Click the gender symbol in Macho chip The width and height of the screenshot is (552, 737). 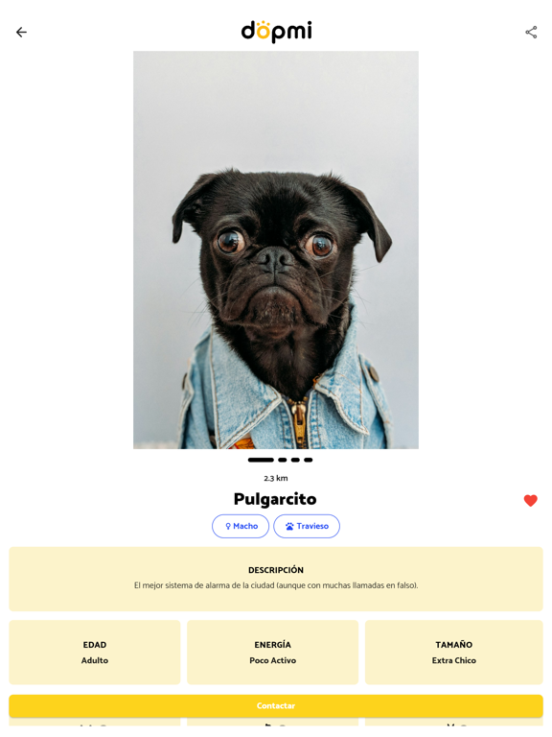pos(228,527)
